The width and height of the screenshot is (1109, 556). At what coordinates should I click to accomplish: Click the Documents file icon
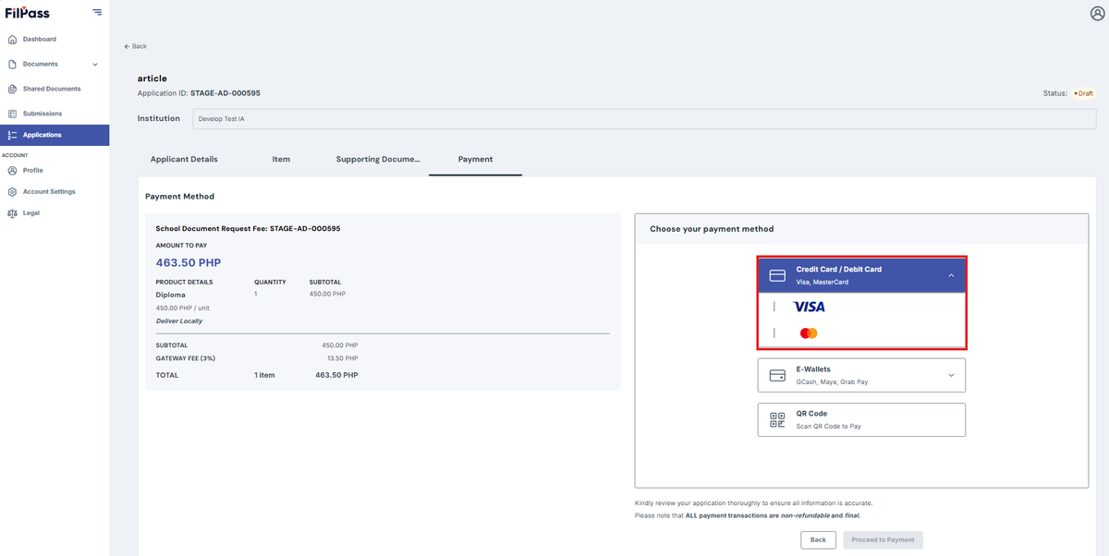(12, 65)
